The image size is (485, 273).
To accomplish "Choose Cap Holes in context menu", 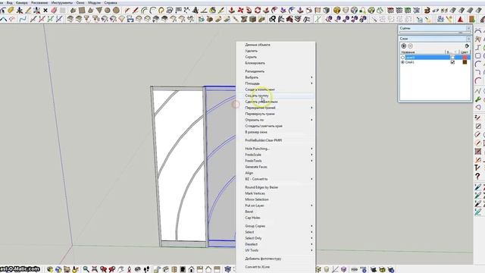I will coord(252,218).
